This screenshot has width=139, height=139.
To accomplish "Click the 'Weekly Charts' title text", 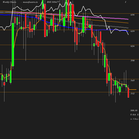I will coord(9,2).
